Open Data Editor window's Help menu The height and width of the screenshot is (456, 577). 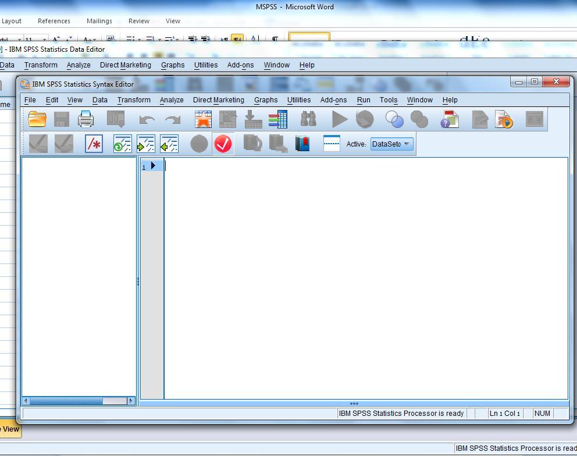pos(307,65)
